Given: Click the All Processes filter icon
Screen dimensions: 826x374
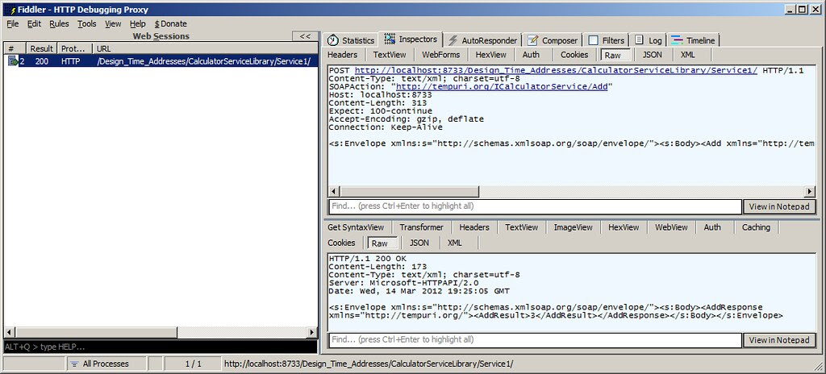Looking at the screenshot, I should (74, 364).
